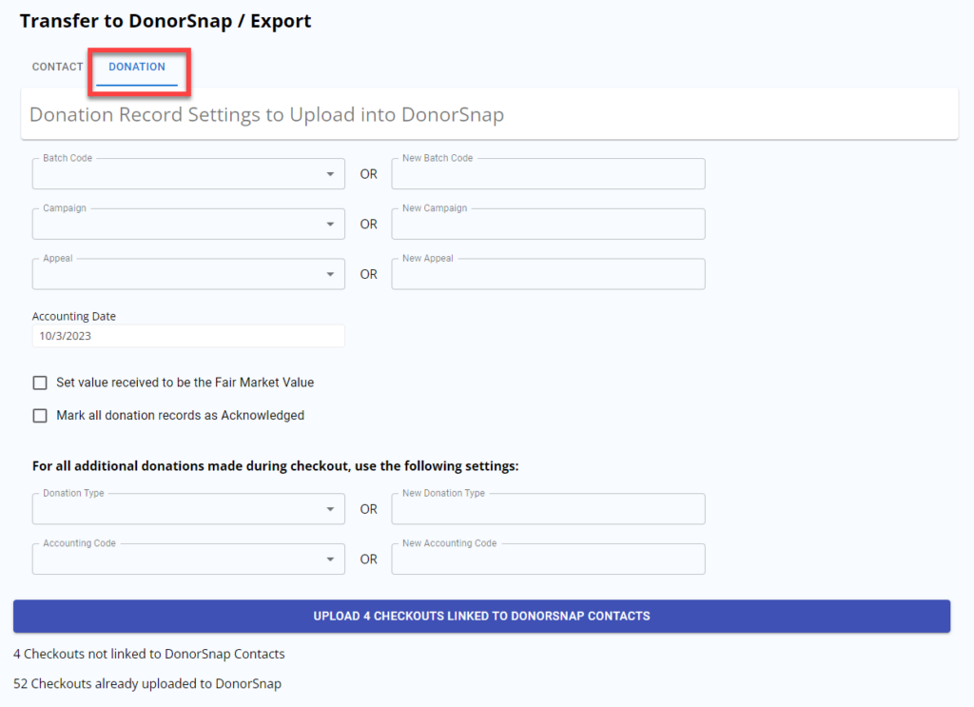The image size is (974, 707).
Task: Click the New Appeal input box
Action: point(548,274)
